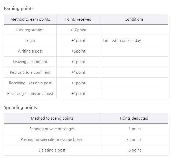Image resolution: width=172 pixels, height=160 pixels.
Task: Select the Method to earn points header
Action: 30,19
